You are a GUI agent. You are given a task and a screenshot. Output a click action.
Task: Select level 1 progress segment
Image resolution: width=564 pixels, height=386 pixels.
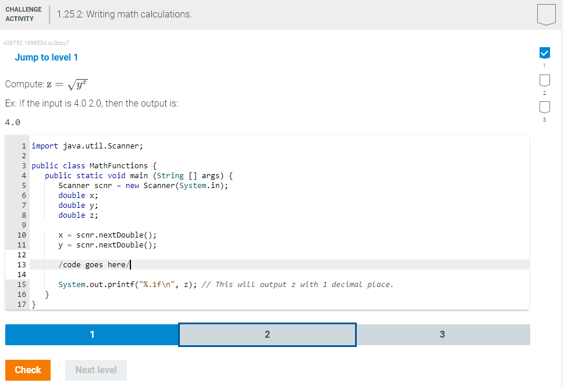pyautogui.click(x=91, y=335)
